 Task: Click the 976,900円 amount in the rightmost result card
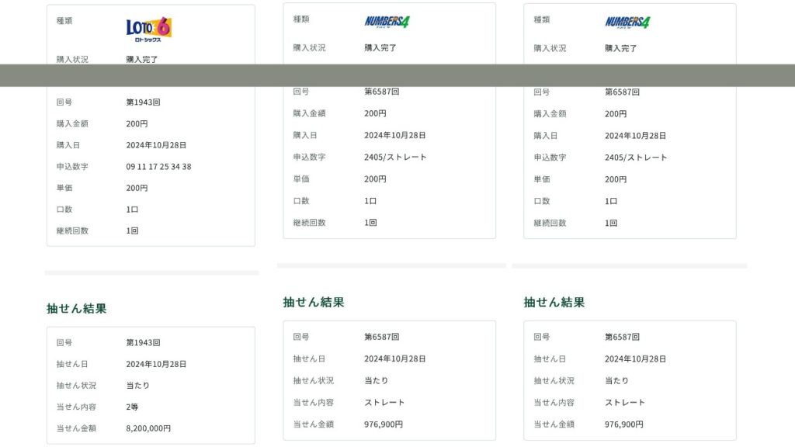pyautogui.click(x=624, y=424)
